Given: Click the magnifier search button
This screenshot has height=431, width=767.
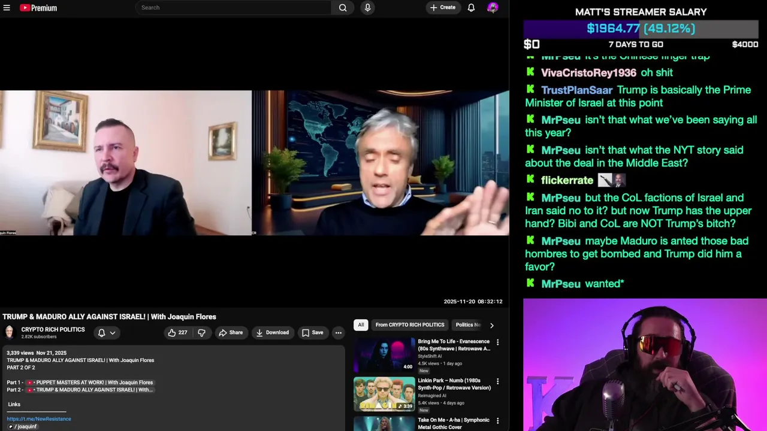Looking at the screenshot, I should click(x=343, y=8).
